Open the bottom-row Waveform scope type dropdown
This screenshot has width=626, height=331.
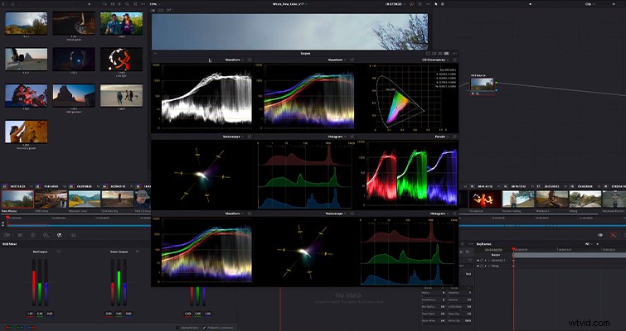point(235,213)
